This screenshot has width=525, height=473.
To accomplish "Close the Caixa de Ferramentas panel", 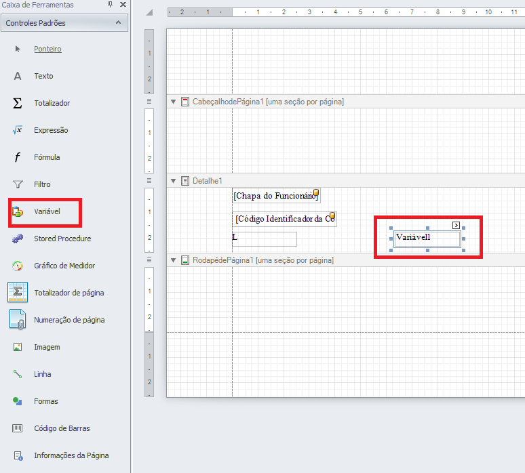I will [123, 4].
